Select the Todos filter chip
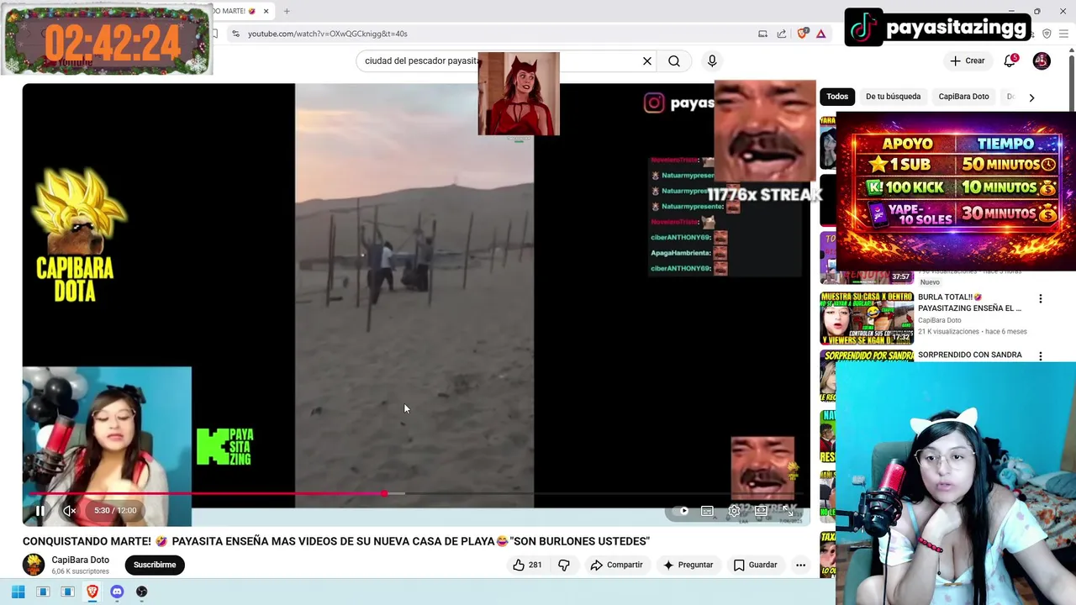Screen dimensions: 1076x605 click(x=837, y=97)
